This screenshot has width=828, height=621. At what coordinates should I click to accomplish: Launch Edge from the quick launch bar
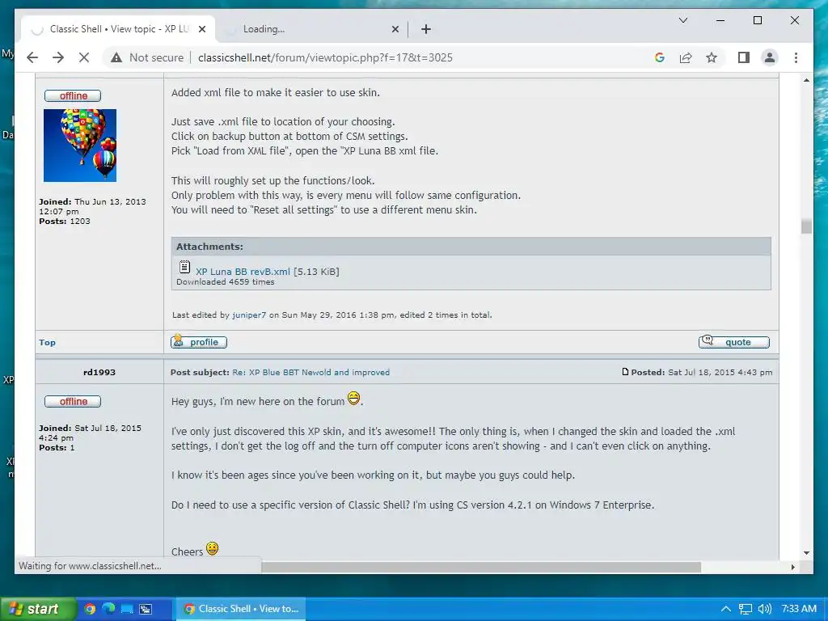click(x=108, y=609)
